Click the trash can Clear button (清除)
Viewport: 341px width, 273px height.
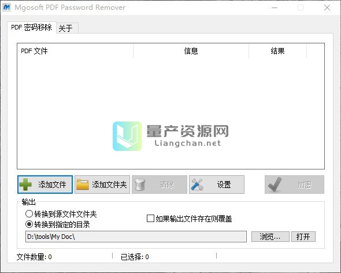click(160, 185)
